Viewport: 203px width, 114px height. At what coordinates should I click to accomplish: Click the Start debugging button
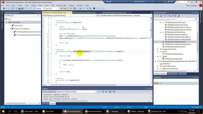(64, 9)
